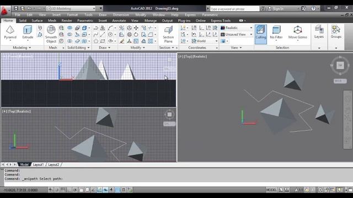
Task: Switch to the Annotate ribbon tab
Action: pyautogui.click(x=119, y=21)
